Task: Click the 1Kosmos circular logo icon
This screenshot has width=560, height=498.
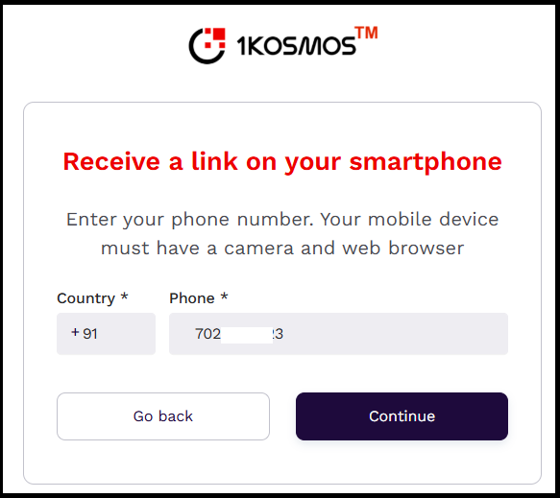Action: click(x=207, y=46)
